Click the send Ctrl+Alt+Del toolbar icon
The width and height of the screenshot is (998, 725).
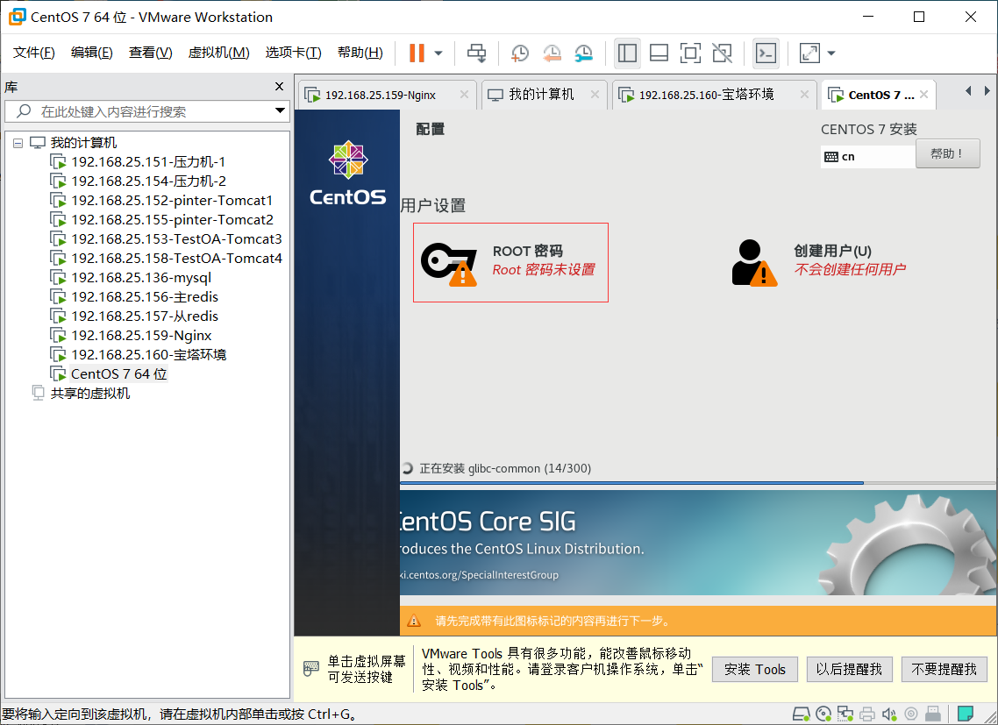click(x=477, y=53)
